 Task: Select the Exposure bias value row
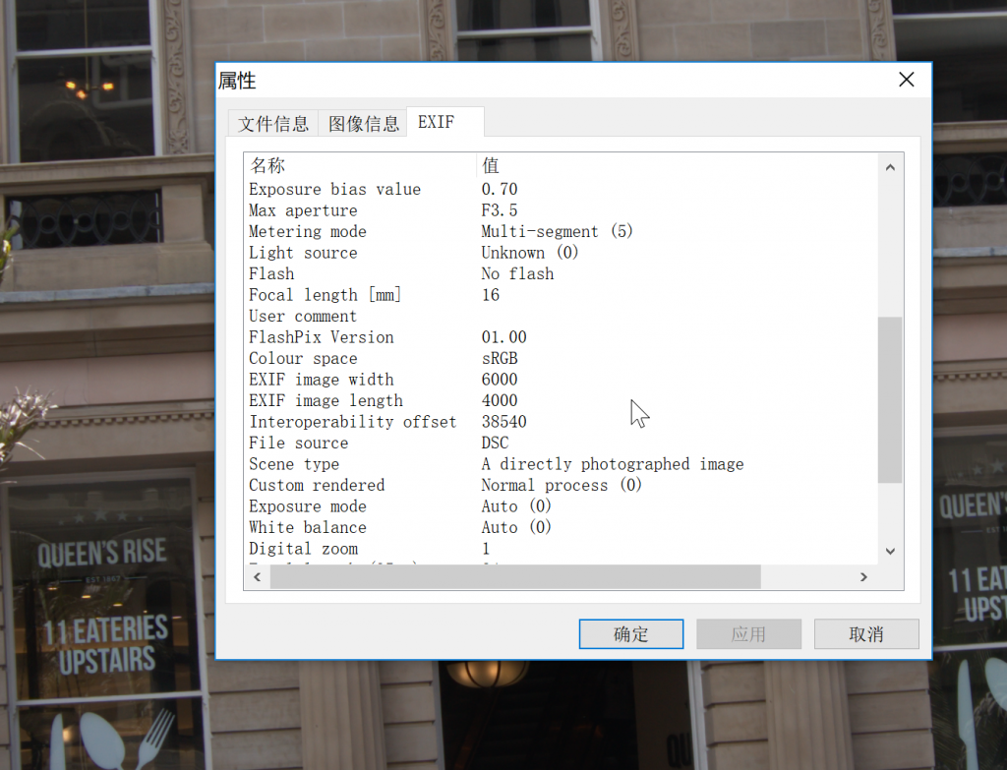(334, 190)
